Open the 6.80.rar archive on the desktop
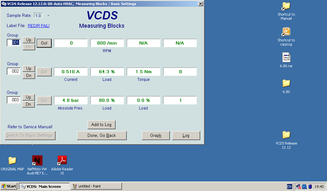The width and height of the screenshot is (327, 191). (x=286, y=58)
